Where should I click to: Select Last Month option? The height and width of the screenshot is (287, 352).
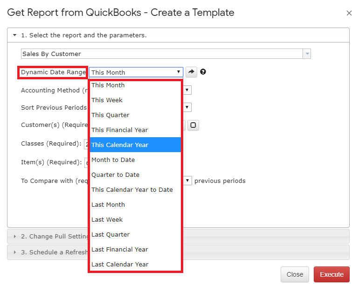point(135,204)
